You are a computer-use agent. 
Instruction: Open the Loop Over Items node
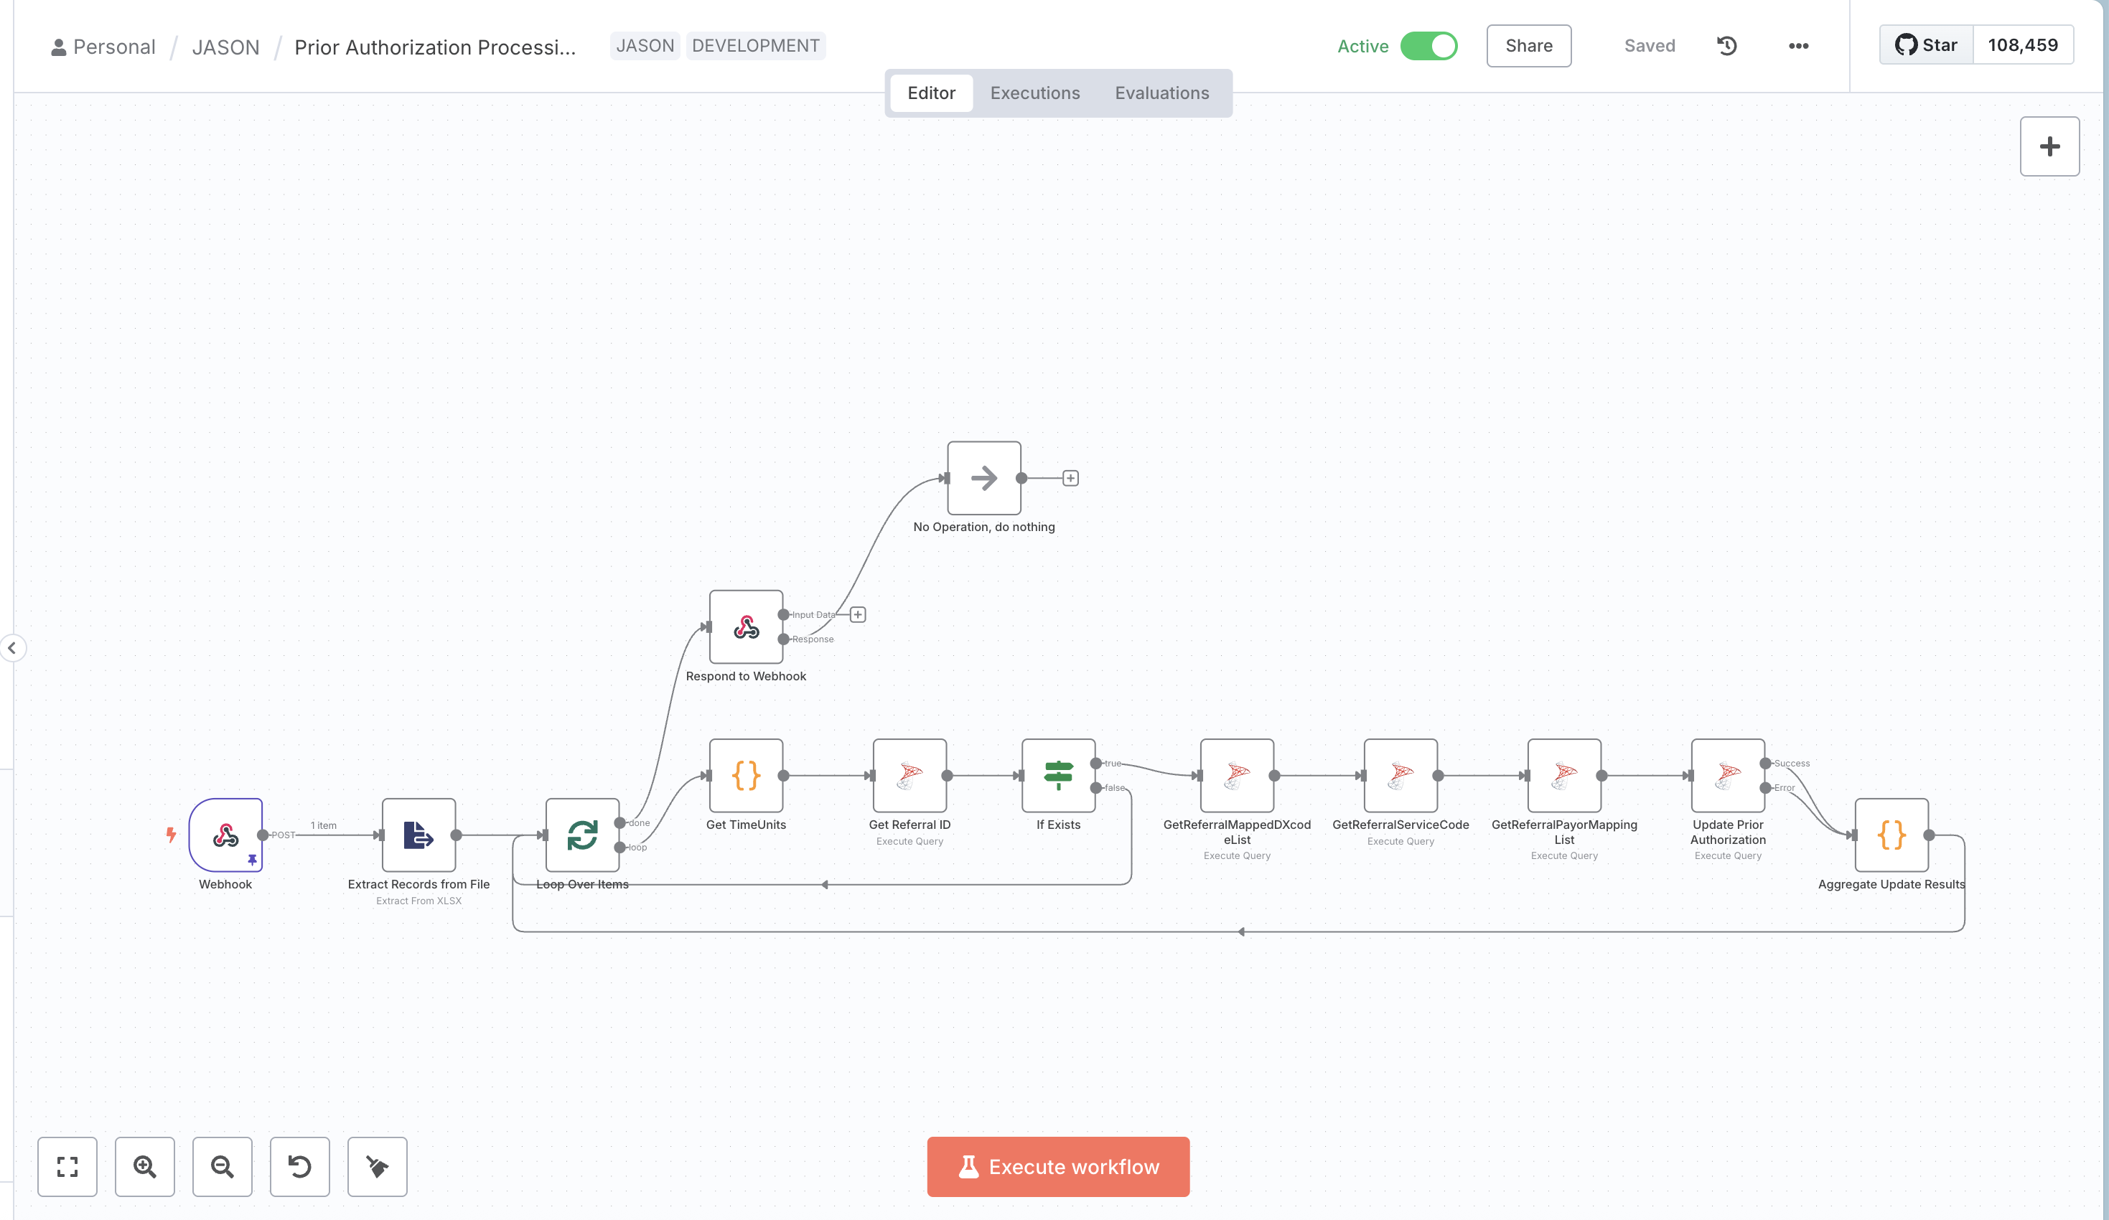tap(581, 834)
